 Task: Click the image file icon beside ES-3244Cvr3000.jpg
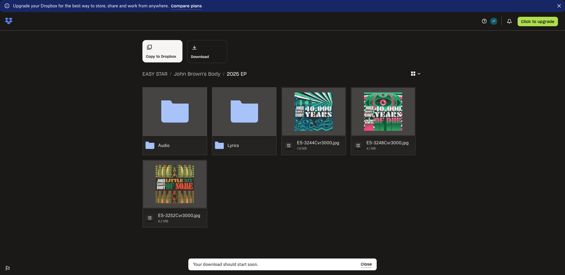click(x=289, y=145)
